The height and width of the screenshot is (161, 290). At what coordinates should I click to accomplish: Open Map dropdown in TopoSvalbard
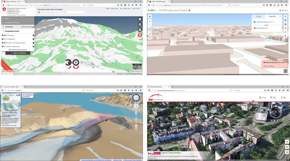pyautogui.click(x=11, y=95)
